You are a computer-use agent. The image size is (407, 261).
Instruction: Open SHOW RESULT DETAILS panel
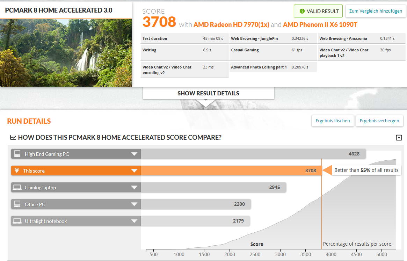209,93
